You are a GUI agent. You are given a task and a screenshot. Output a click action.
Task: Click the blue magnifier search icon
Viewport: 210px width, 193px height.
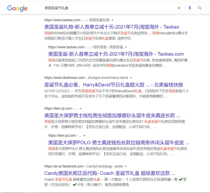[200, 8]
